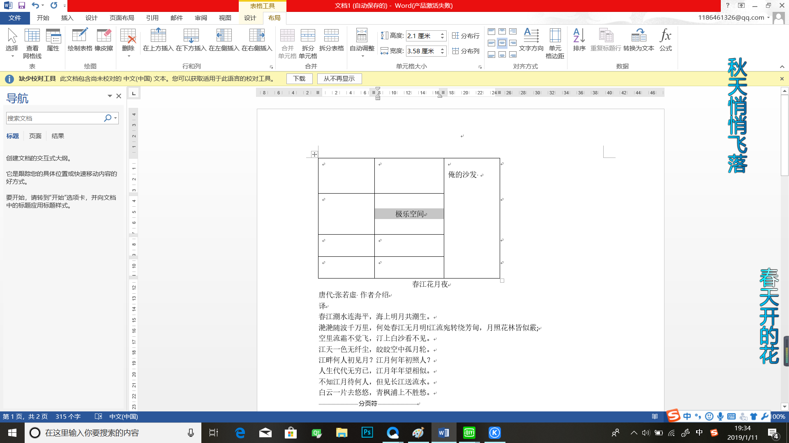Select the Draw Table tool
This screenshot has height=443, width=789.
click(80, 40)
